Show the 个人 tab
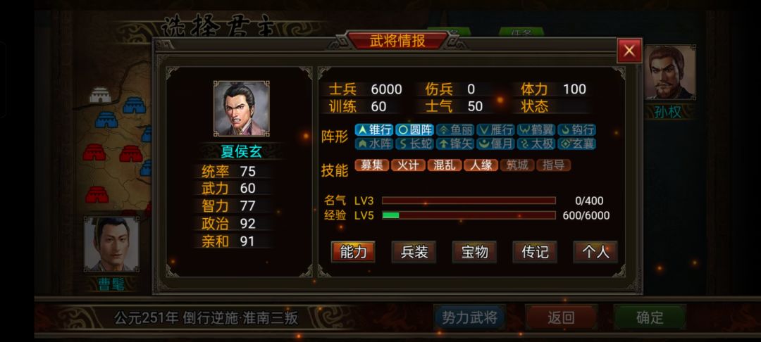The height and width of the screenshot is (342, 761). coord(595,252)
